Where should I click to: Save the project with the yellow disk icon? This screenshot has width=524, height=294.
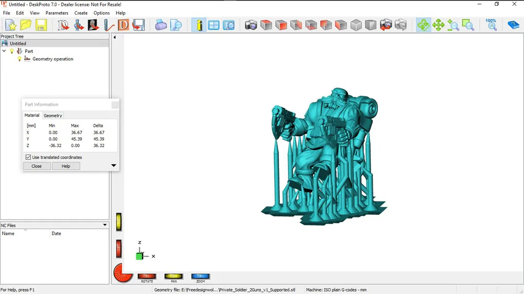pyautogui.click(x=41, y=25)
